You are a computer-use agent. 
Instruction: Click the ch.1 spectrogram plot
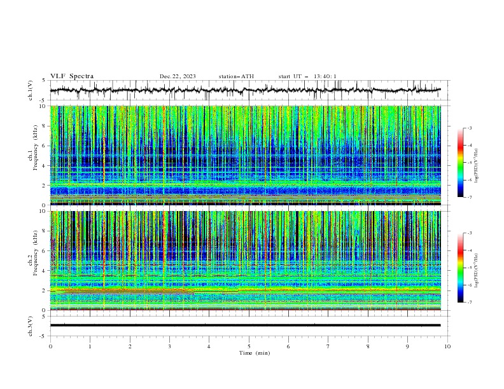(245, 155)
